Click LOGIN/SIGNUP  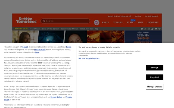[x=152, y=16]
